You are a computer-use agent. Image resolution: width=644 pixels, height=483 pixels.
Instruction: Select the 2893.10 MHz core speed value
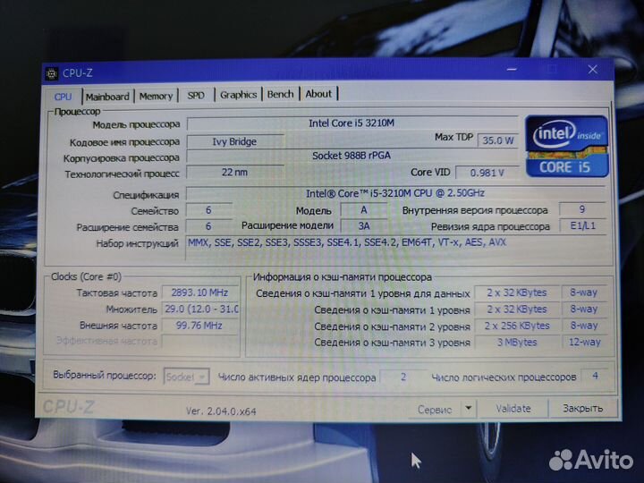click(x=200, y=292)
